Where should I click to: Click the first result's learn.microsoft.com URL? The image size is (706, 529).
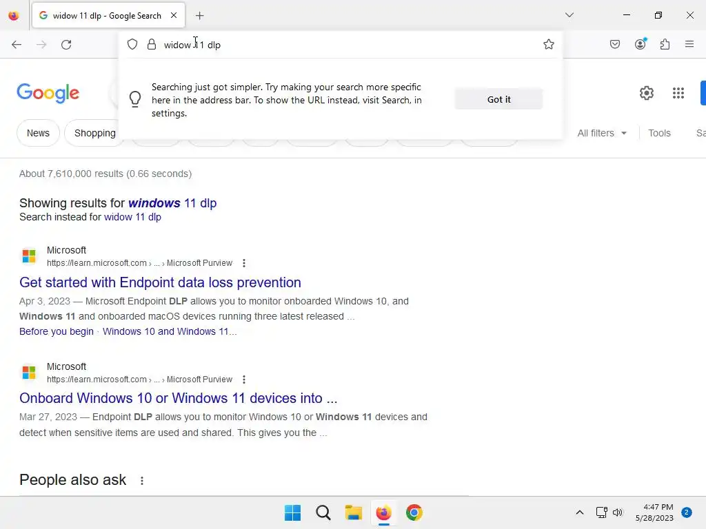139,263
